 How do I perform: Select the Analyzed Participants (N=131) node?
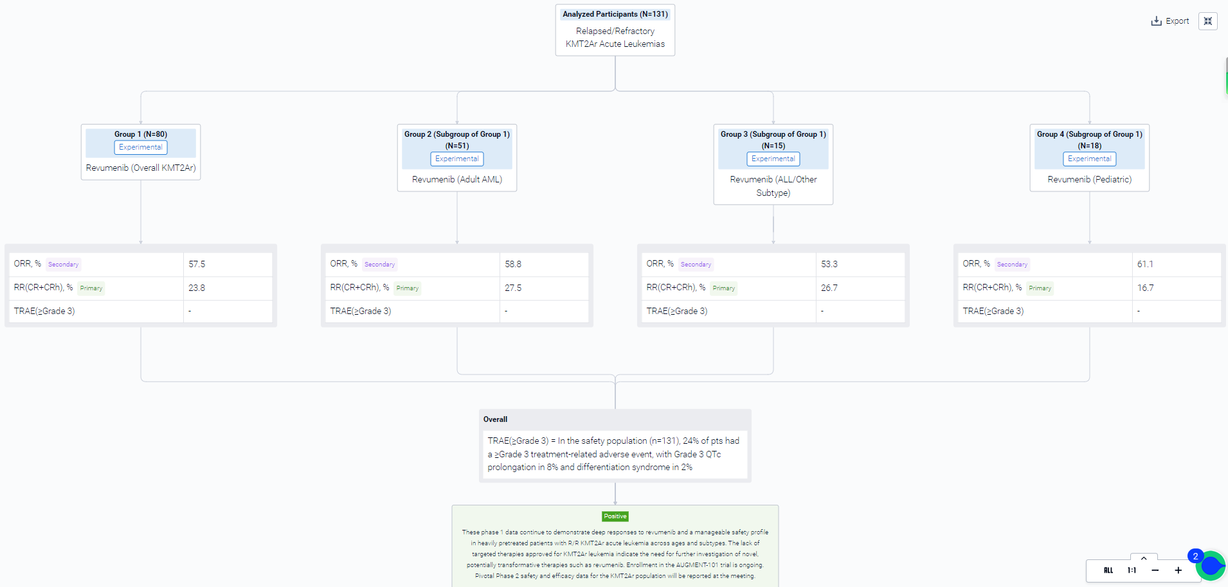615,14
